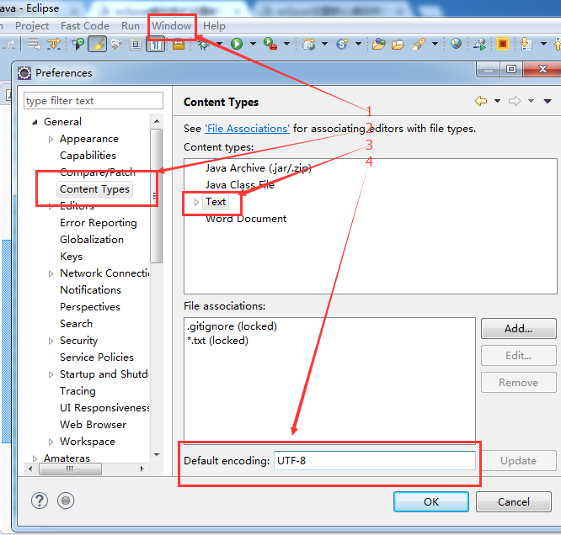Expand the Appearance tree node
Screen dimensions: 561x535
pos(51,139)
